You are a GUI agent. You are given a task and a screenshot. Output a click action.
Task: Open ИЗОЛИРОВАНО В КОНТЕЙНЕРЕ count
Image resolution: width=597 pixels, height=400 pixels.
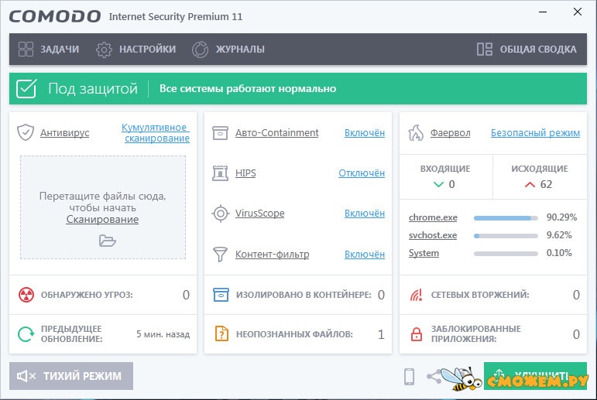pyautogui.click(x=381, y=295)
